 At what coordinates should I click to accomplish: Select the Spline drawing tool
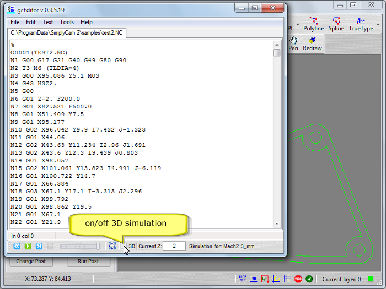336,24
